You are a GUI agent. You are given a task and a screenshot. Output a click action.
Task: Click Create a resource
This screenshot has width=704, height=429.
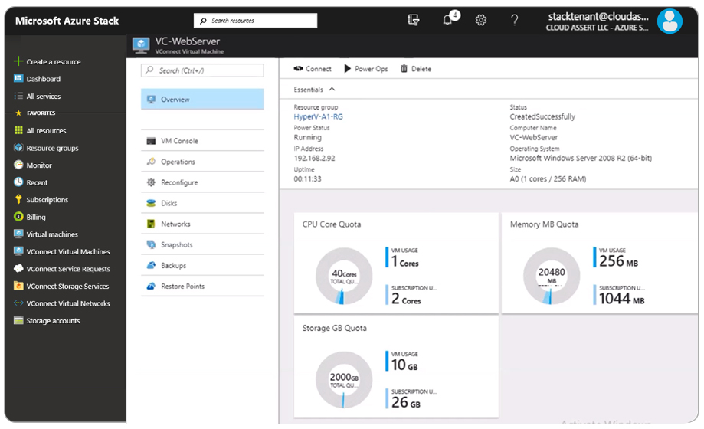[53, 61]
